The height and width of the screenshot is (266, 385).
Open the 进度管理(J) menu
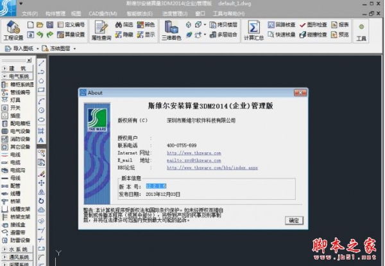(175, 13)
